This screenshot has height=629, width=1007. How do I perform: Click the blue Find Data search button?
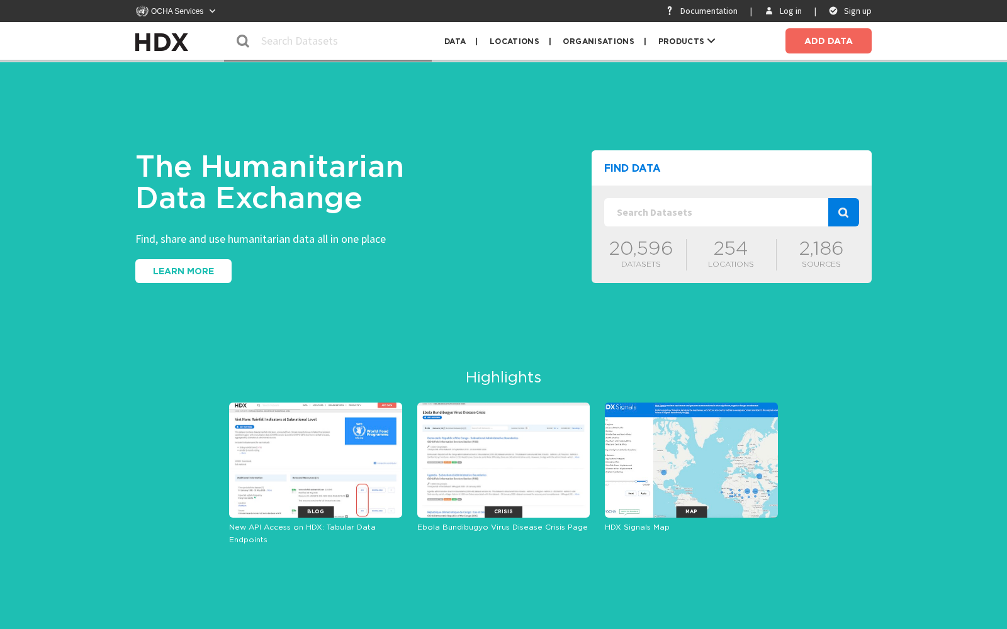(x=843, y=213)
